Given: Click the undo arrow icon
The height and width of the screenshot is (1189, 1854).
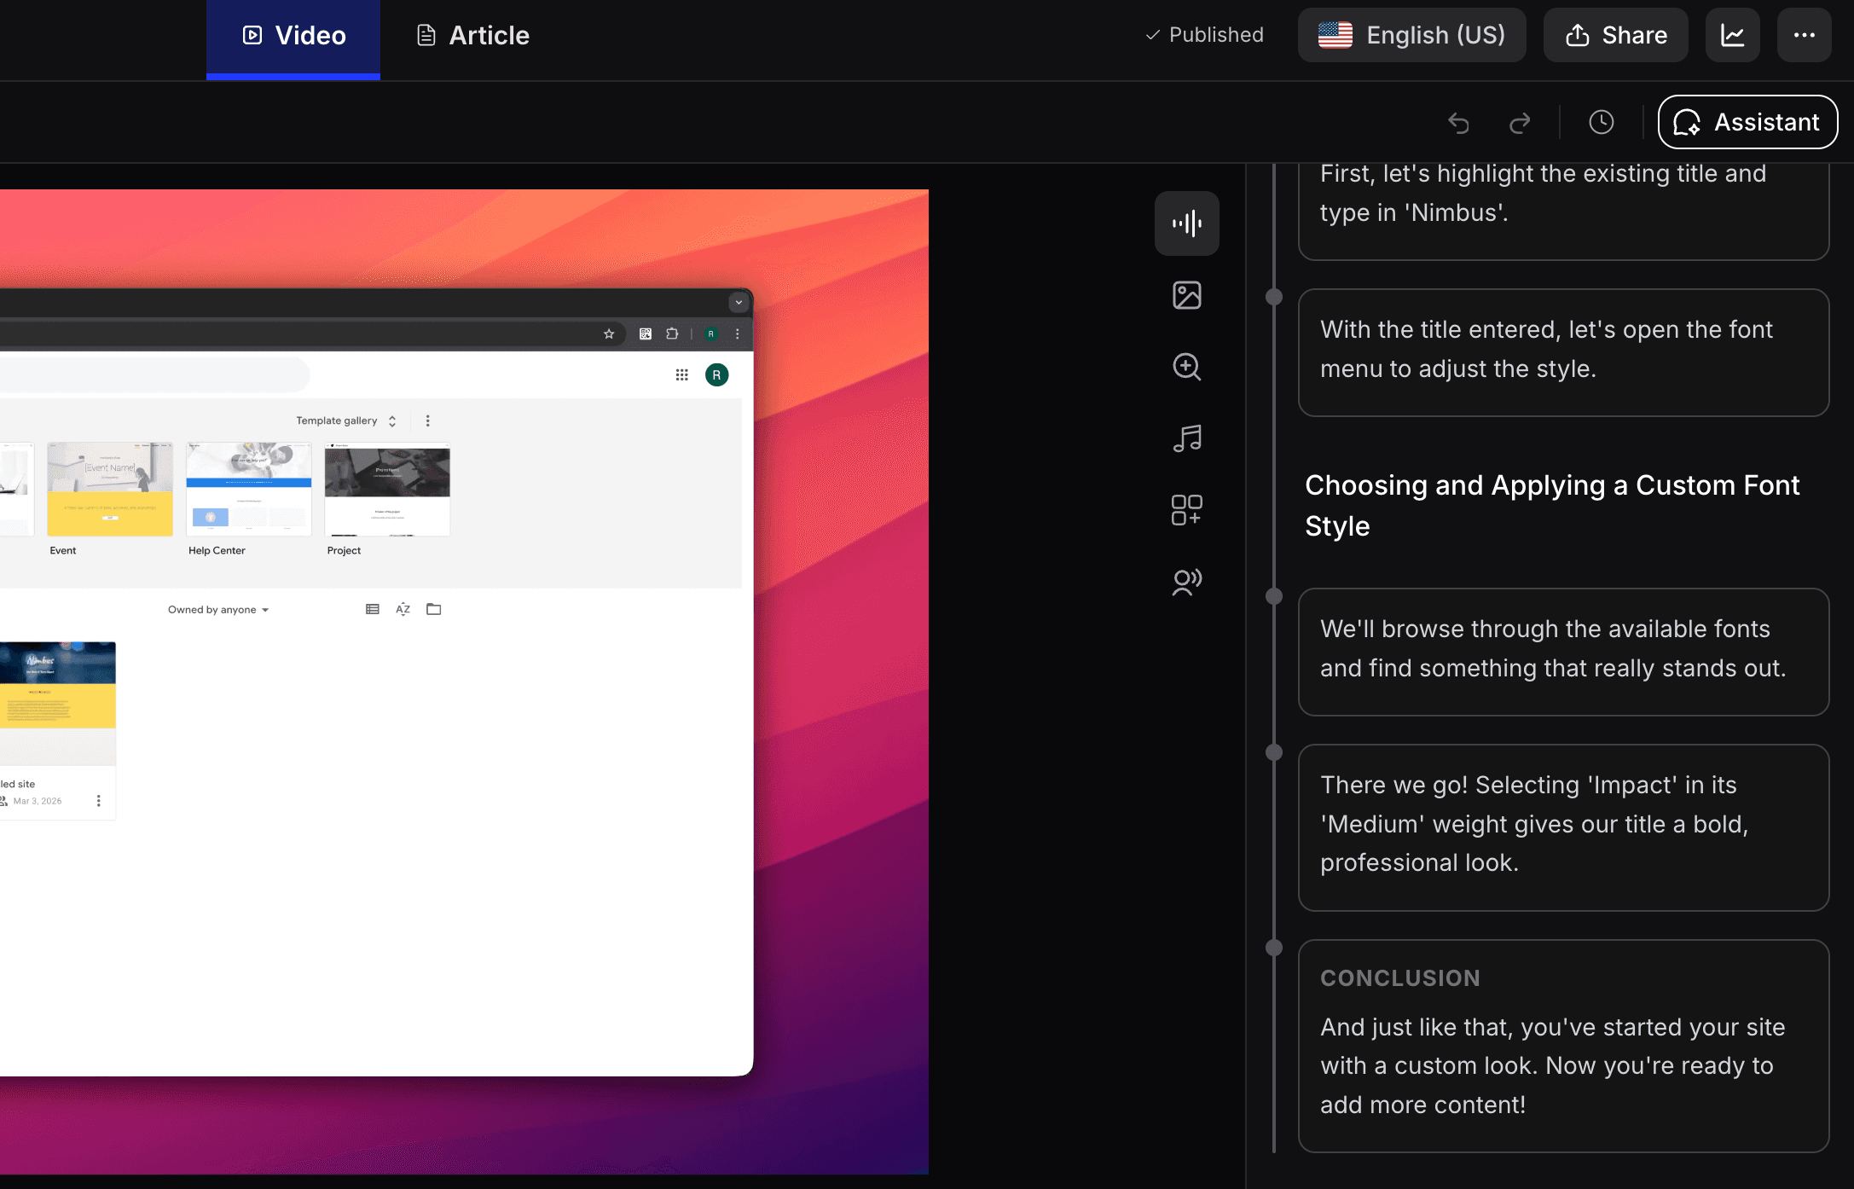Looking at the screenshot, I should coord(1458,123).
